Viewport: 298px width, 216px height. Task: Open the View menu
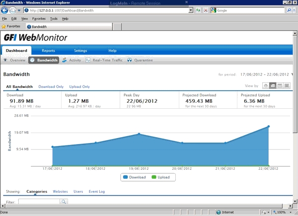(24, 18)
